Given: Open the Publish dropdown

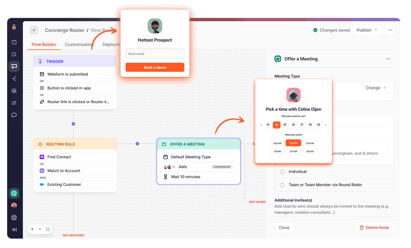Looking at the screenshot, I should (367, 30).
